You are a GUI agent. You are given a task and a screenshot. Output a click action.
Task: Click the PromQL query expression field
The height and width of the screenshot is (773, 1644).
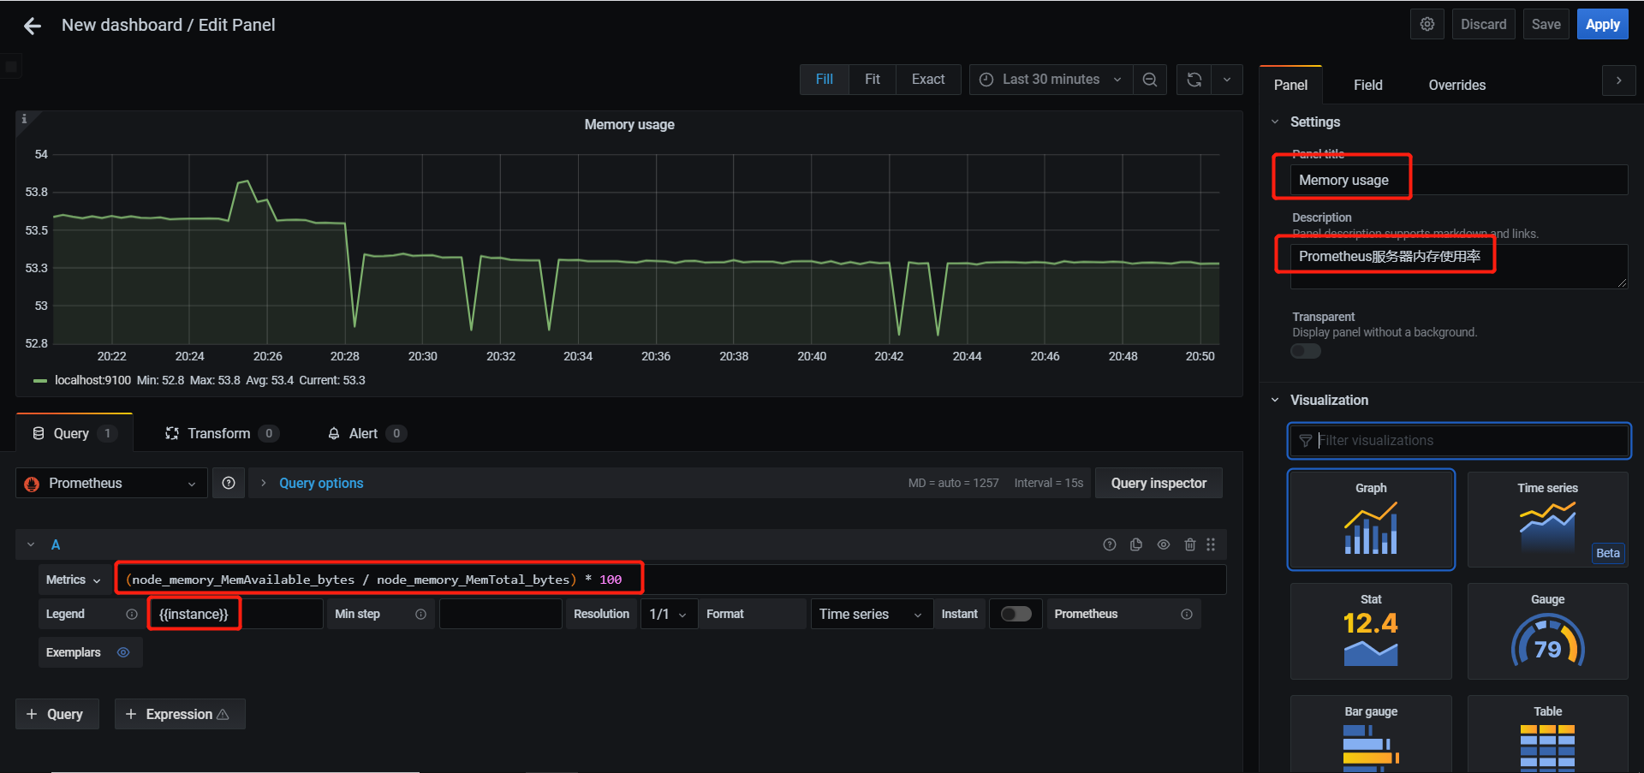(671, 580)
